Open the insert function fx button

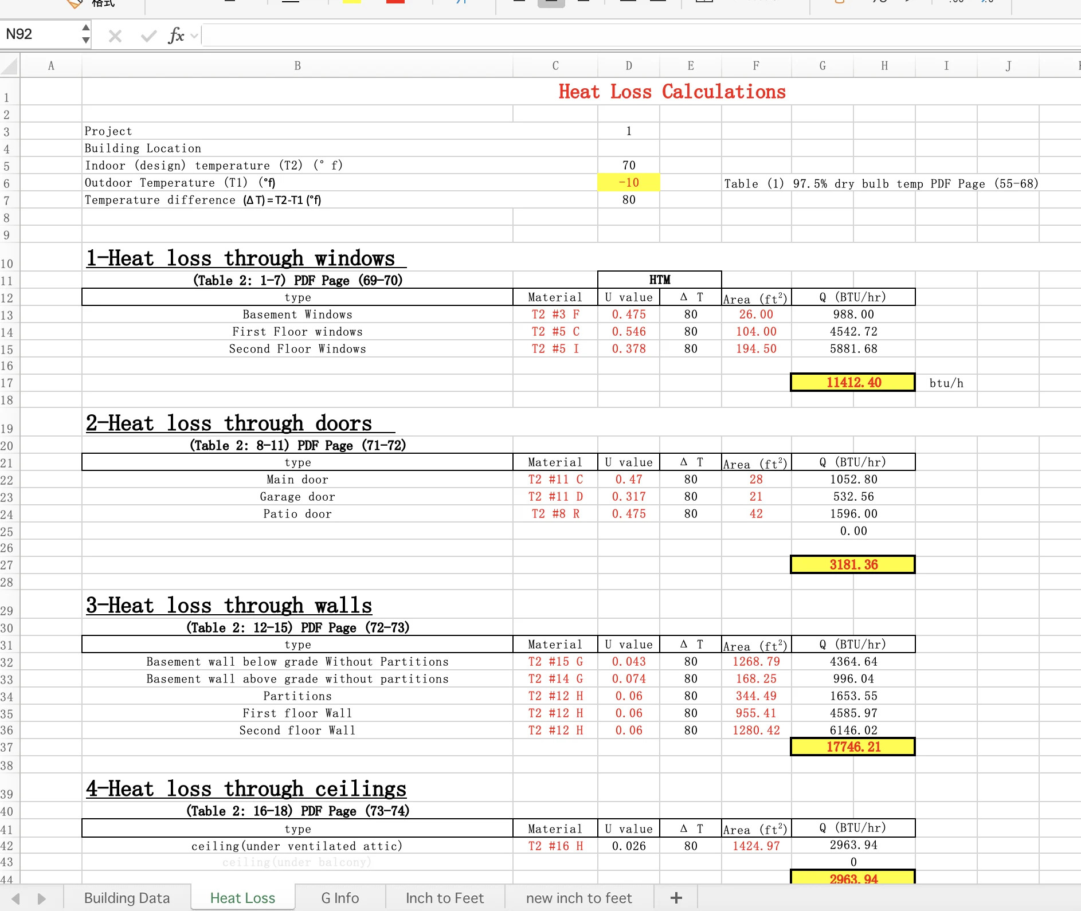[x=176, y=36]
